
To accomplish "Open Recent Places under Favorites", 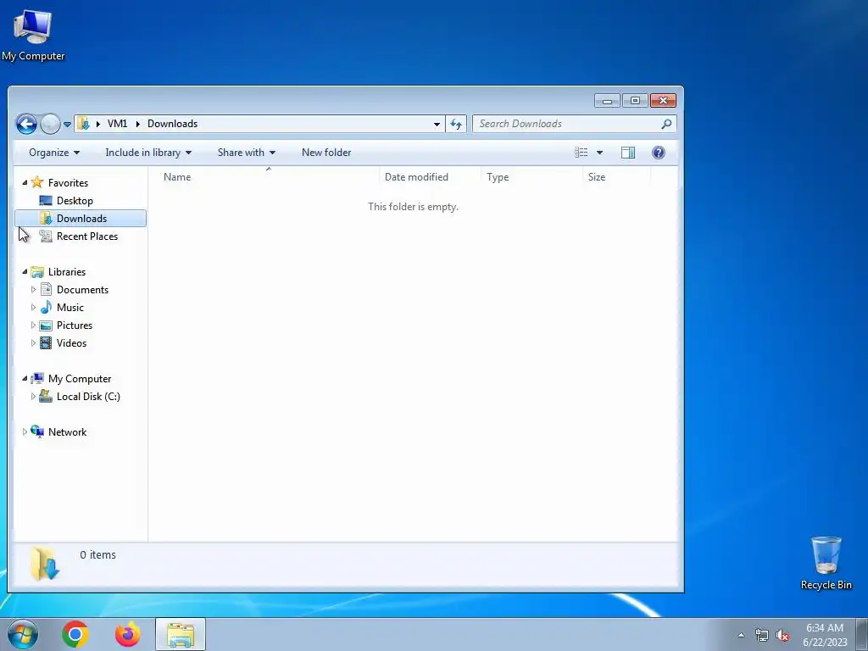I will coord(87,236).
